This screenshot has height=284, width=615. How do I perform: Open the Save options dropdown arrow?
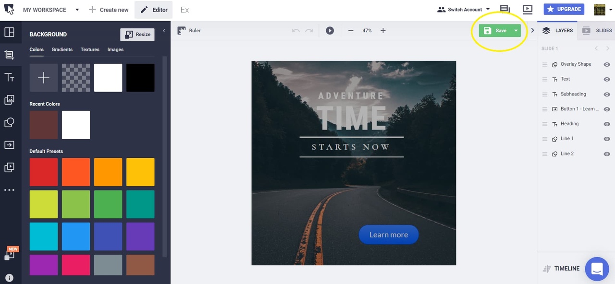point(516,31)
